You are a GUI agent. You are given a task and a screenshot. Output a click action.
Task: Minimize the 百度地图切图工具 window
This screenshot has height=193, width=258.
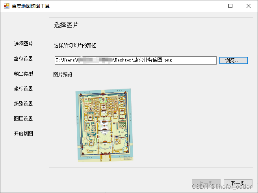click(213, 6)
